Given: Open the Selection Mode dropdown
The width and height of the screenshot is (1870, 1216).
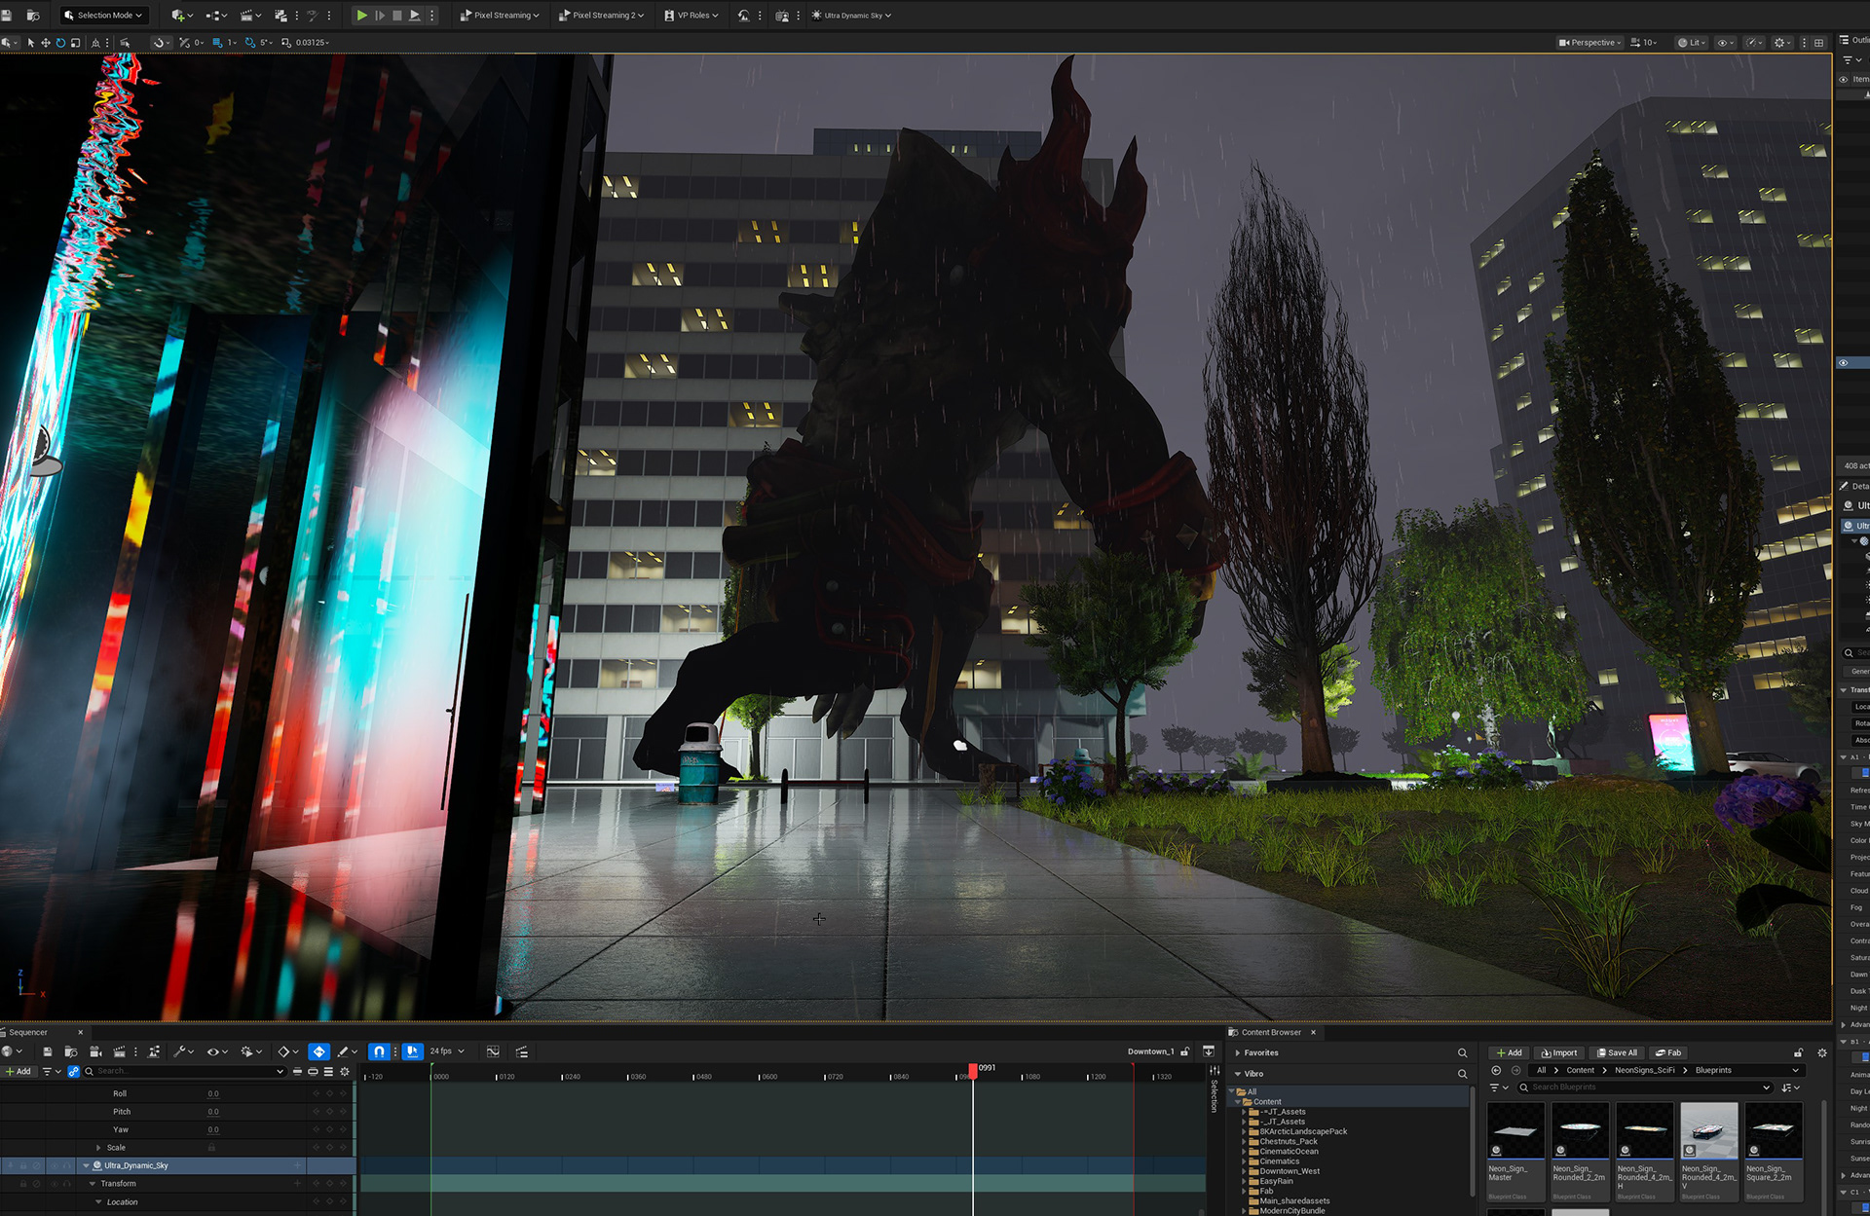Looking at the screenshot, I should (102, 15).
